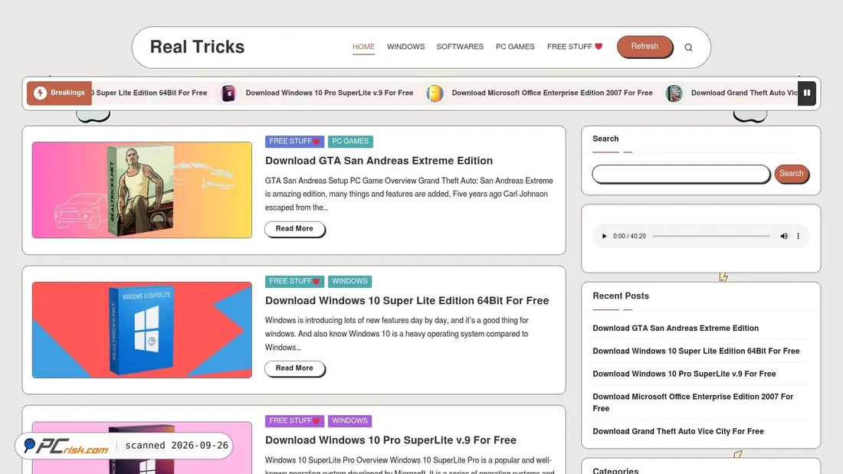Mute the audio player volume
843x474 pixels.
(784, 236)
